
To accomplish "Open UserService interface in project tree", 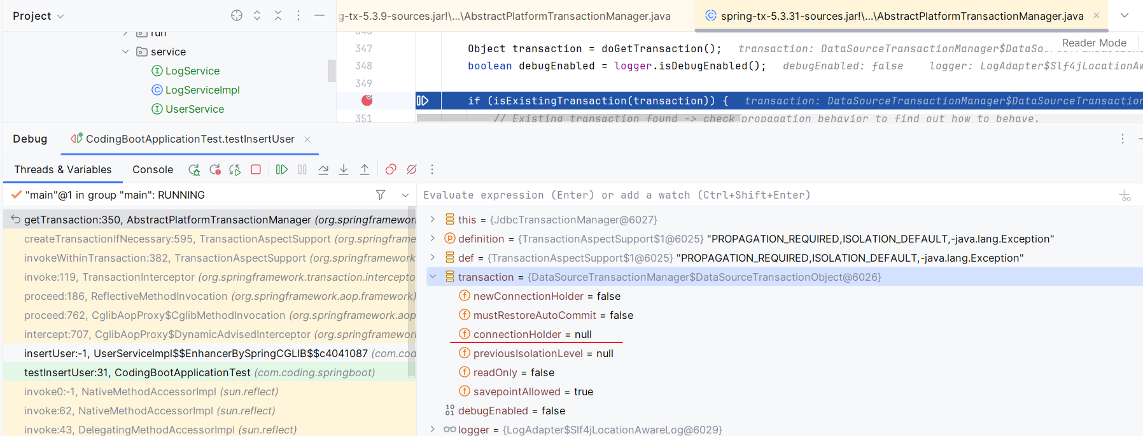I will tap(195, 109).
